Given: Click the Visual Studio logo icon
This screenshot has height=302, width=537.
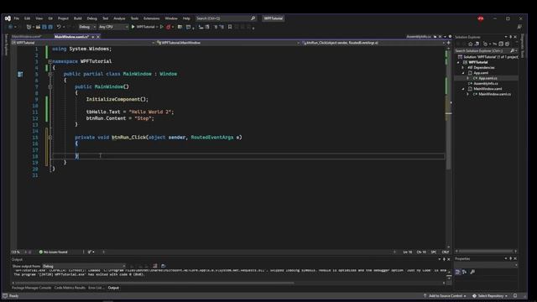Looking at the screenshot, I should click(x=8, y=18).
